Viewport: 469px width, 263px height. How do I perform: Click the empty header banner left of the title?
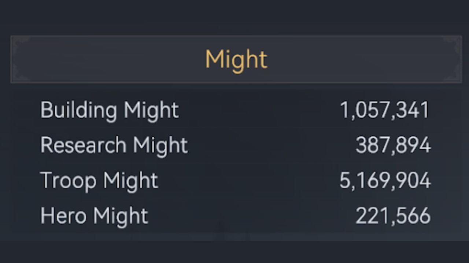click(x=110, y=60)
